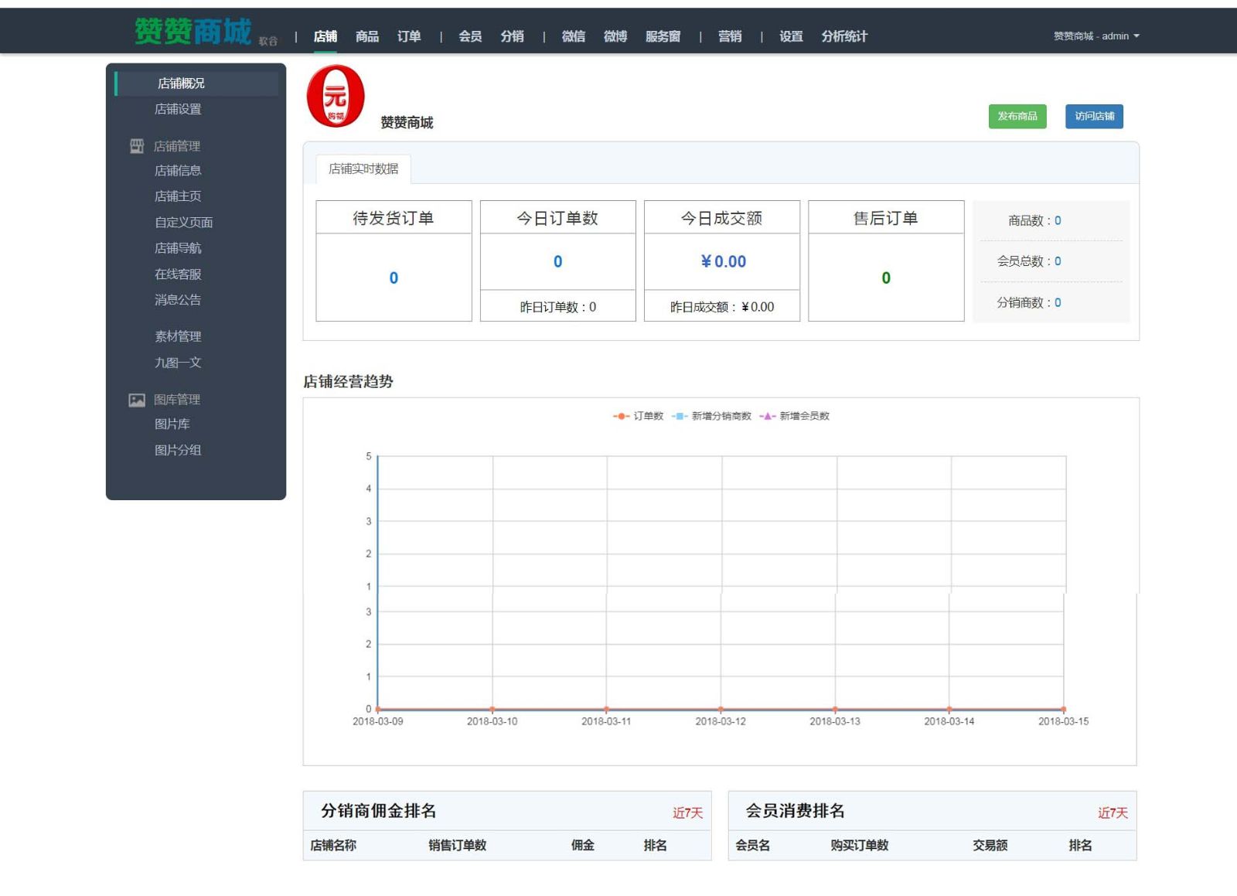1237x896 pixels.
Task: Click the blue 访问店铺 button
Action: (1094, 116)
